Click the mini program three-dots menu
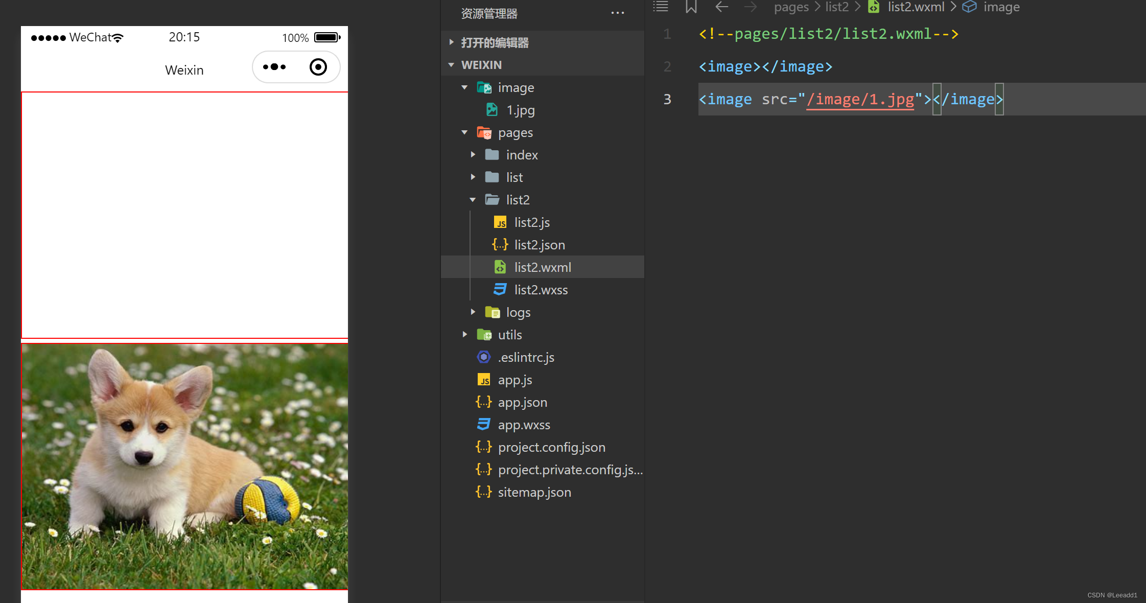1146x603 pixels. (x=274, y=67)
